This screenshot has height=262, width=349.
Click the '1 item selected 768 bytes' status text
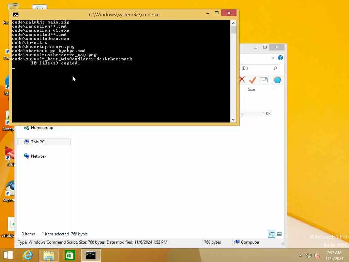(x=65, y=234)
